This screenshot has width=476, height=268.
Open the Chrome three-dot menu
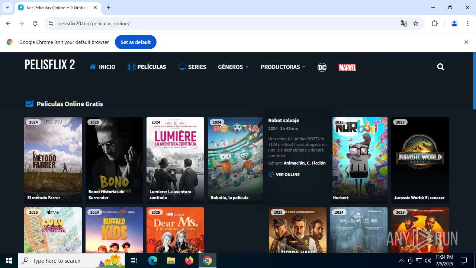tap(467, 23)
